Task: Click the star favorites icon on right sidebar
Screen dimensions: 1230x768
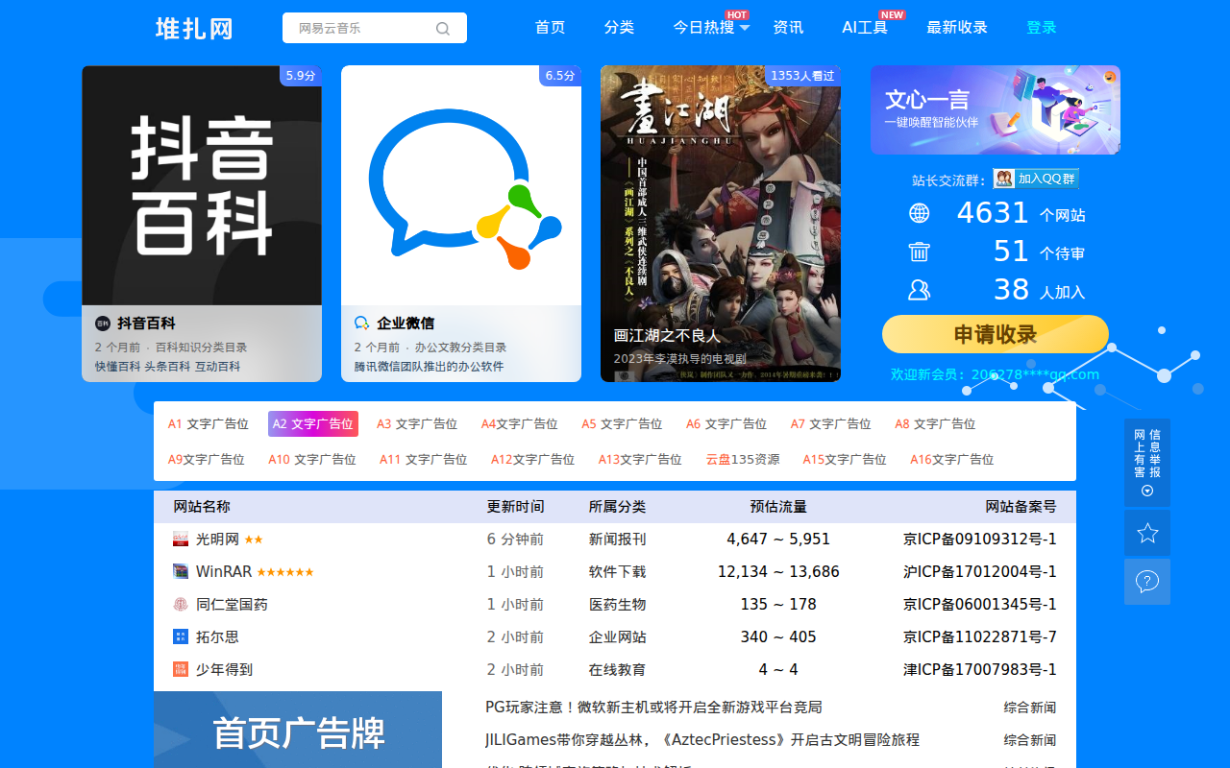Action: [x=1147, y=533]
